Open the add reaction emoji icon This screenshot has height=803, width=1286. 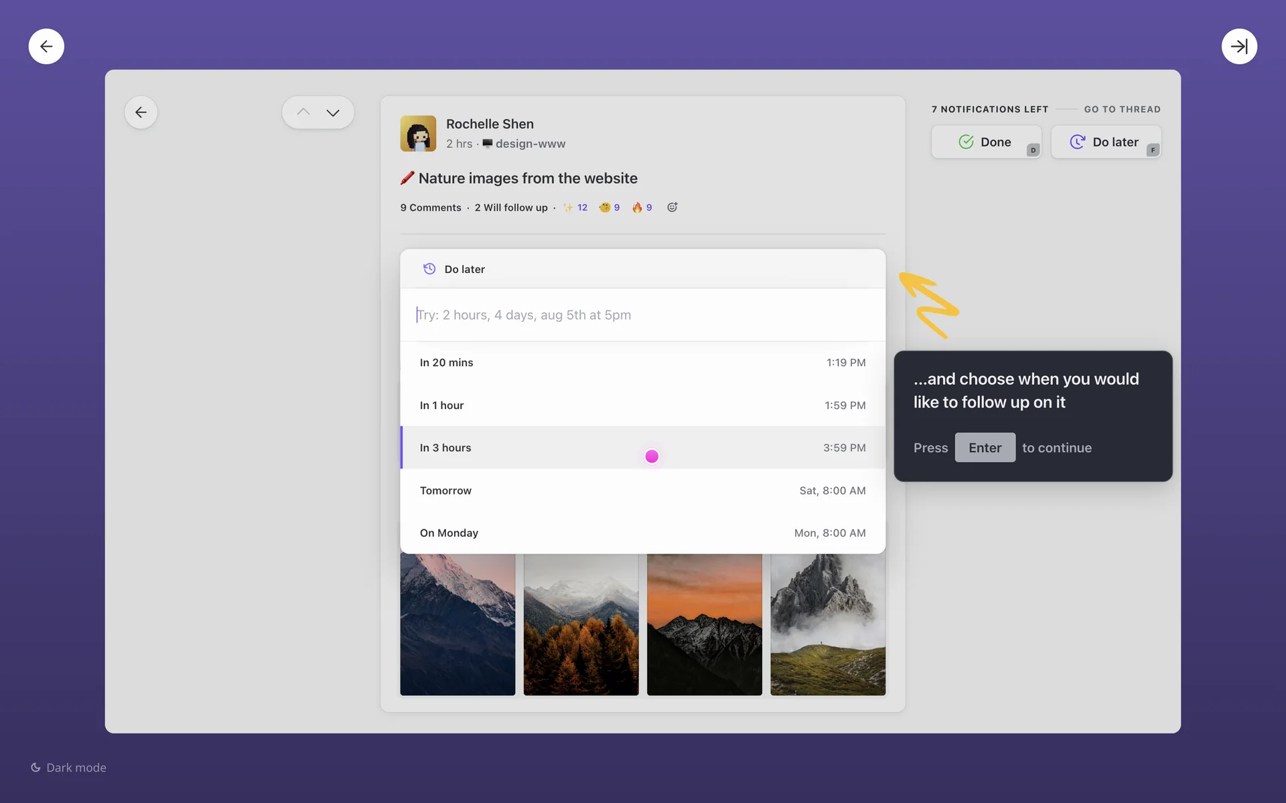tap(672, 207)
